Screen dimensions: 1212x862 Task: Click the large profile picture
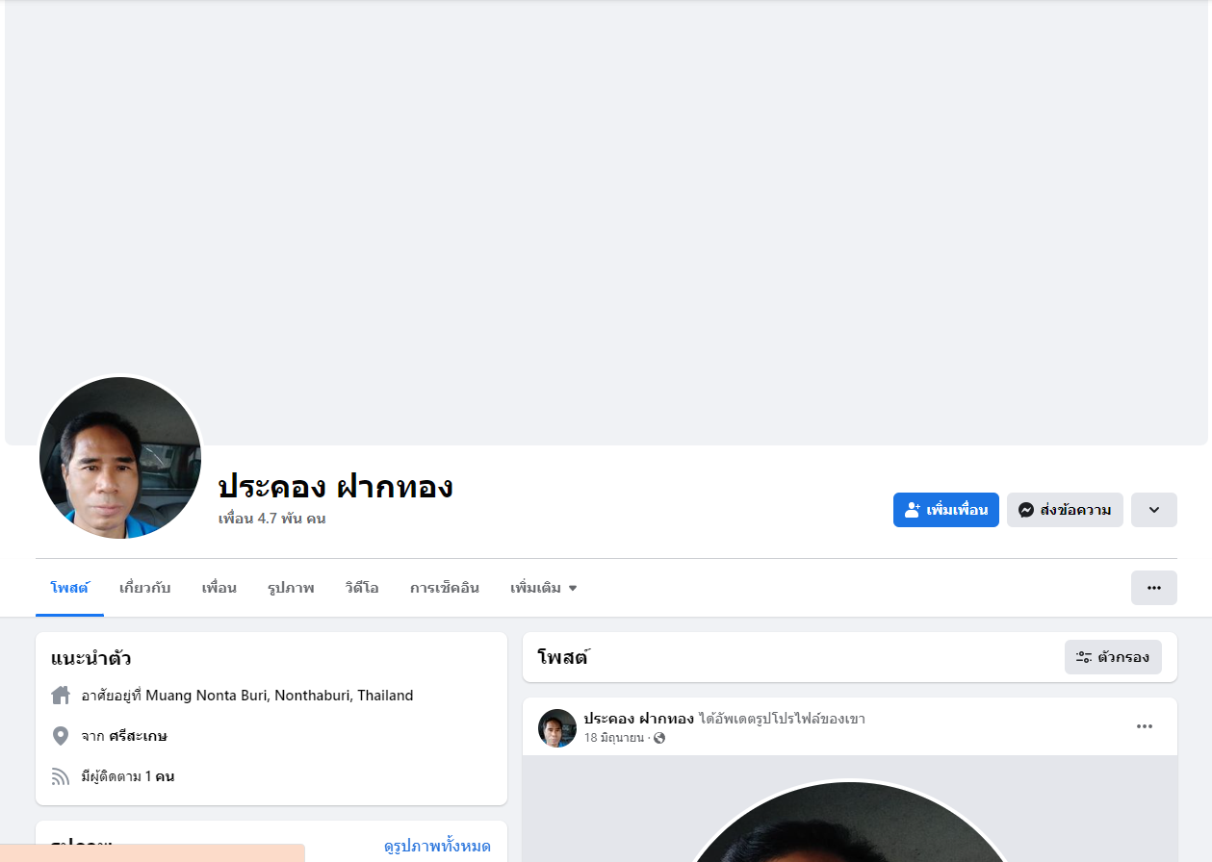(x=120, y=458)
